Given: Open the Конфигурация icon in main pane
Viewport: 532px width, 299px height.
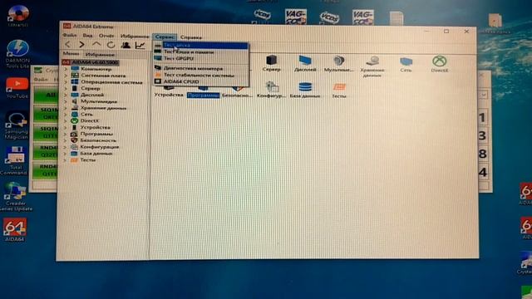Looking at the screenshot, I should [x=271, y=90].
